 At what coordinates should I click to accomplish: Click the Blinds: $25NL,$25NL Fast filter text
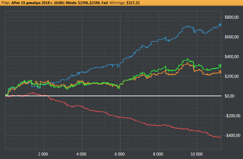click(x=87, y=3)
